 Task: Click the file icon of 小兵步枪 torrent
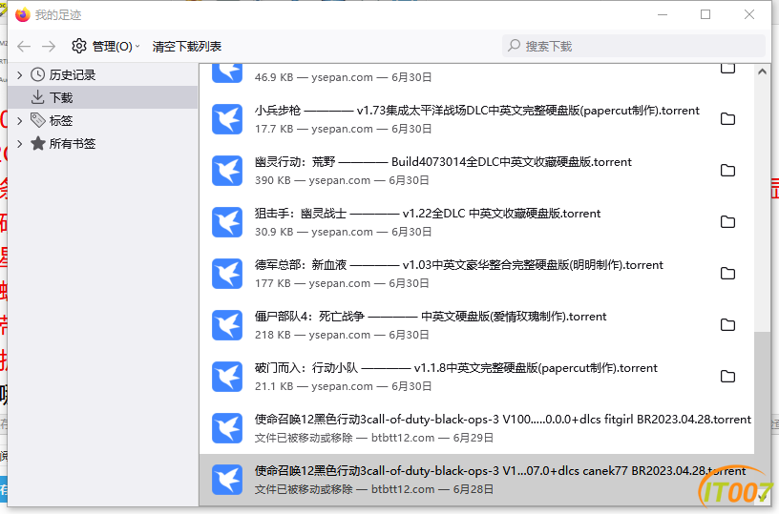coord(227,119)
